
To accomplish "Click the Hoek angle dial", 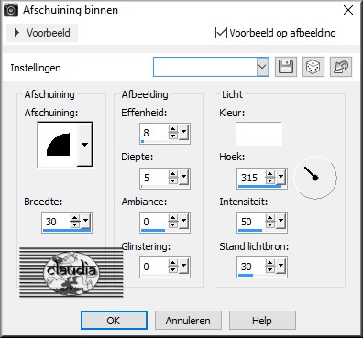I will click(x=315, y=178).
